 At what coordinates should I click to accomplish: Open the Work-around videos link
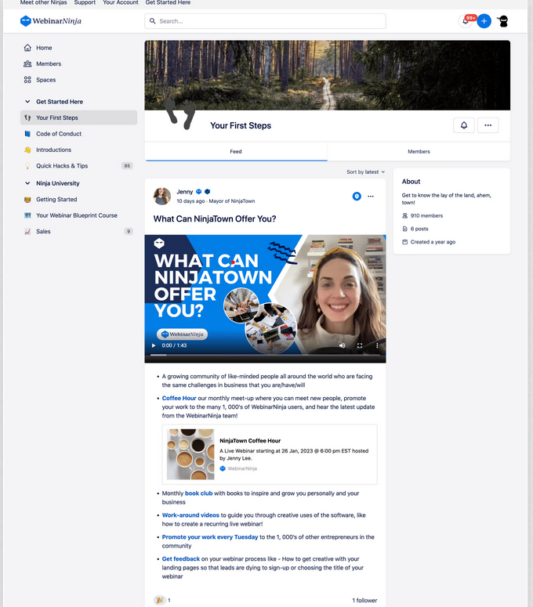(190, 515)
